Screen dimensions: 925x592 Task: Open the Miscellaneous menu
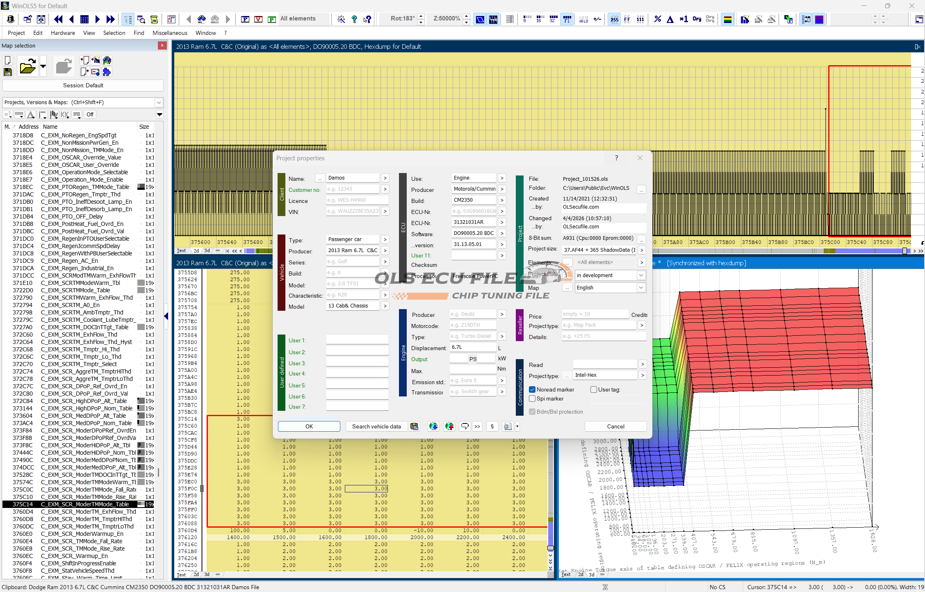170,33
